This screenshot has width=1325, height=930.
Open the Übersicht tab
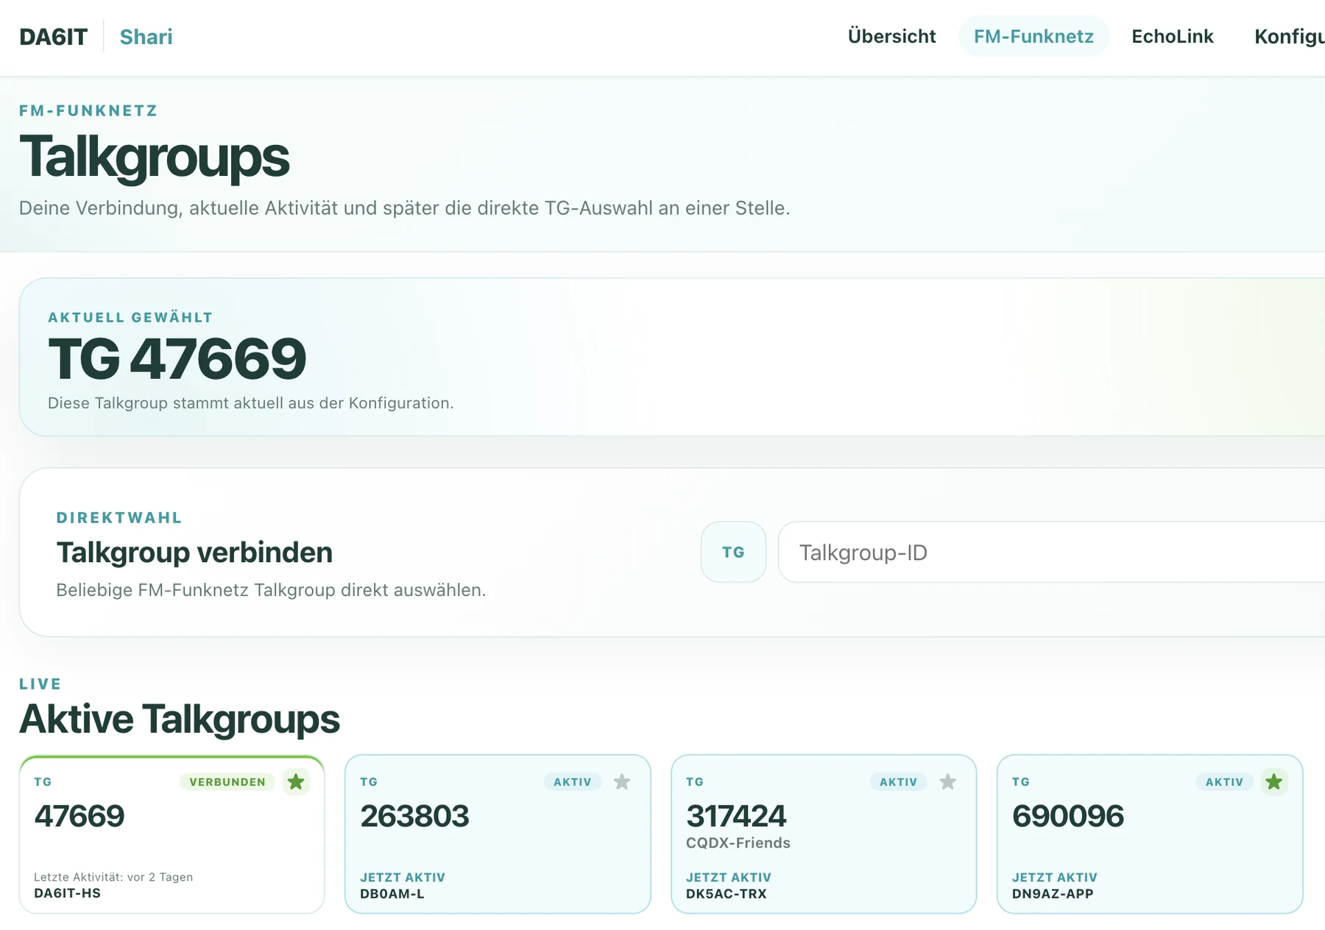coord(891,36)
